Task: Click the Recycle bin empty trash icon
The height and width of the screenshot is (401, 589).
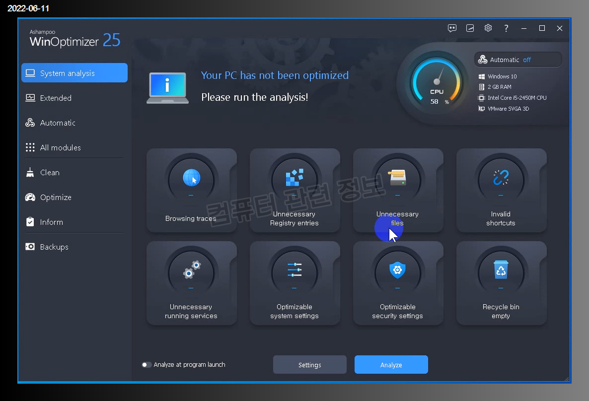Action: coord(501,270)
